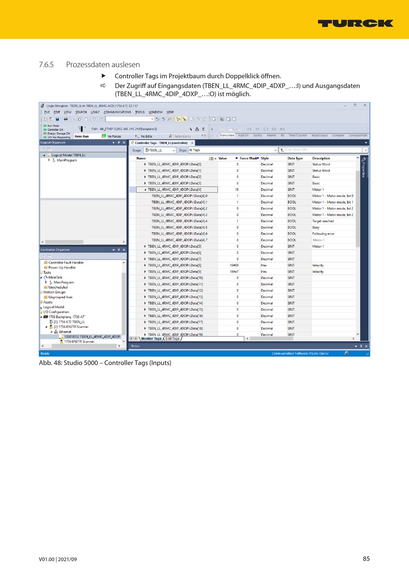The height and width of the screenshot is (579, 409).
Task: Close the Controller Organizer panel
Action: pos(124,250)
